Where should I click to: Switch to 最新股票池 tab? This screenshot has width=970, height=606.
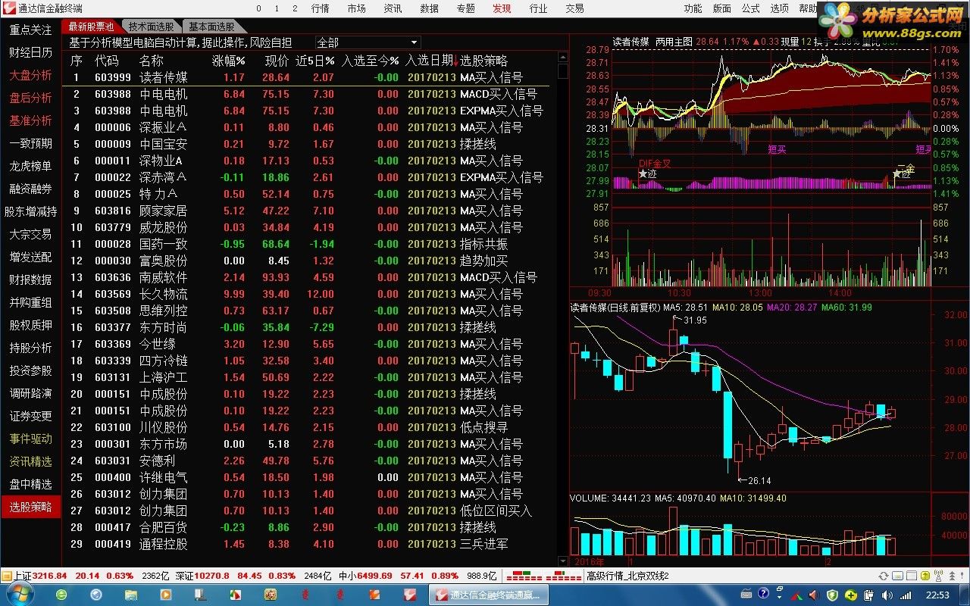pyautogui.click(x=90, y=27)
